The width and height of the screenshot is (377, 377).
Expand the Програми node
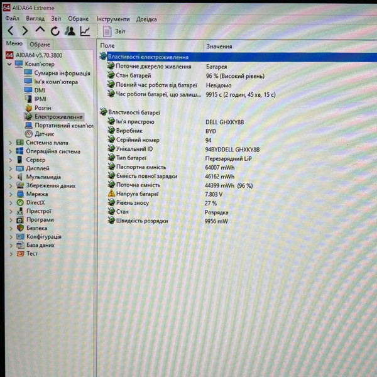click(11, 220)
